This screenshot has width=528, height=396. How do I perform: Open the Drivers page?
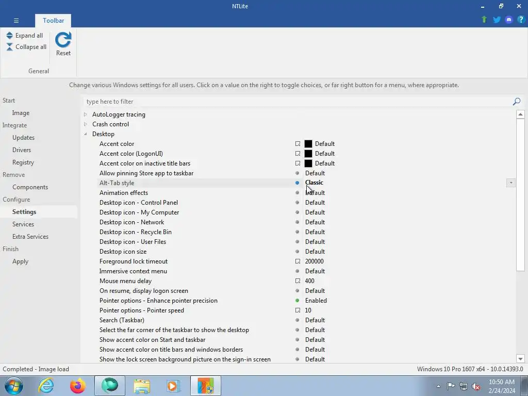[22, 150]
